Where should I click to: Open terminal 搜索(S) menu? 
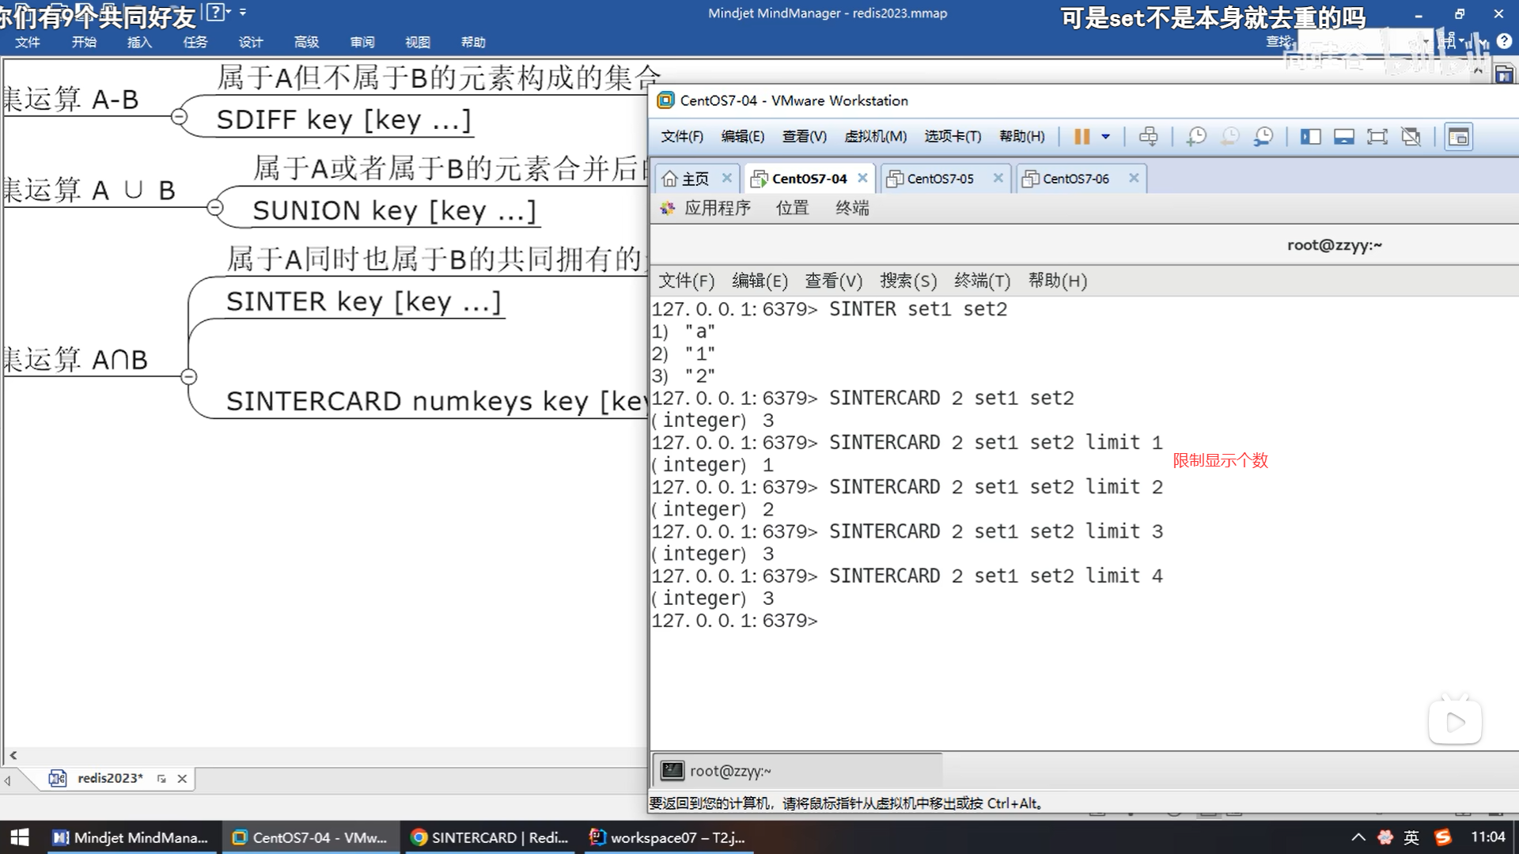tap(907, 281)
